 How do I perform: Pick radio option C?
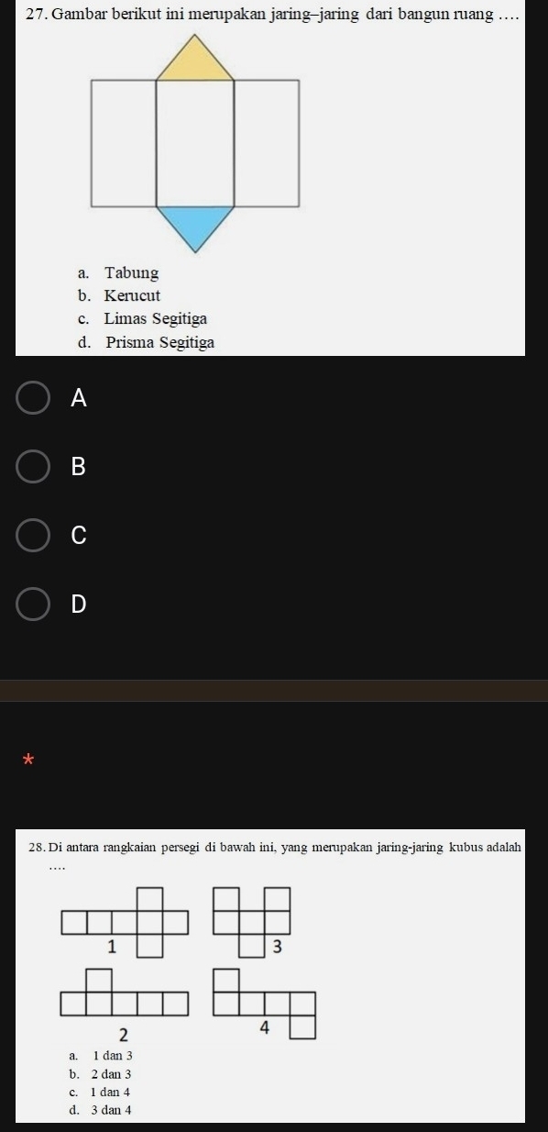(x=33, y=536)
